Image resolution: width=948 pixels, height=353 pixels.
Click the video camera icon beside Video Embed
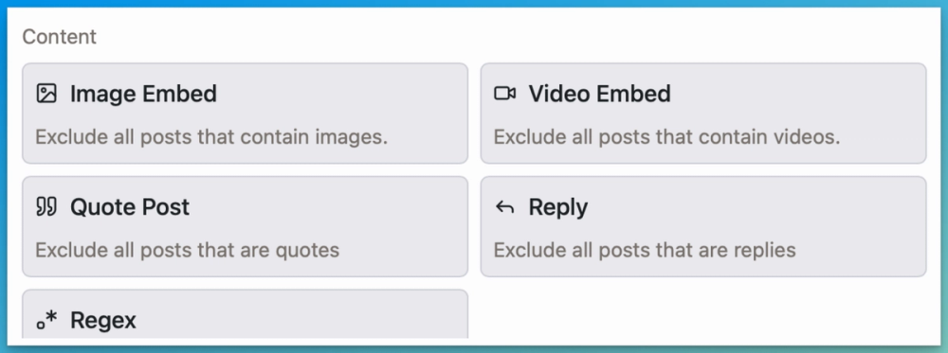[x=505, y=94]
